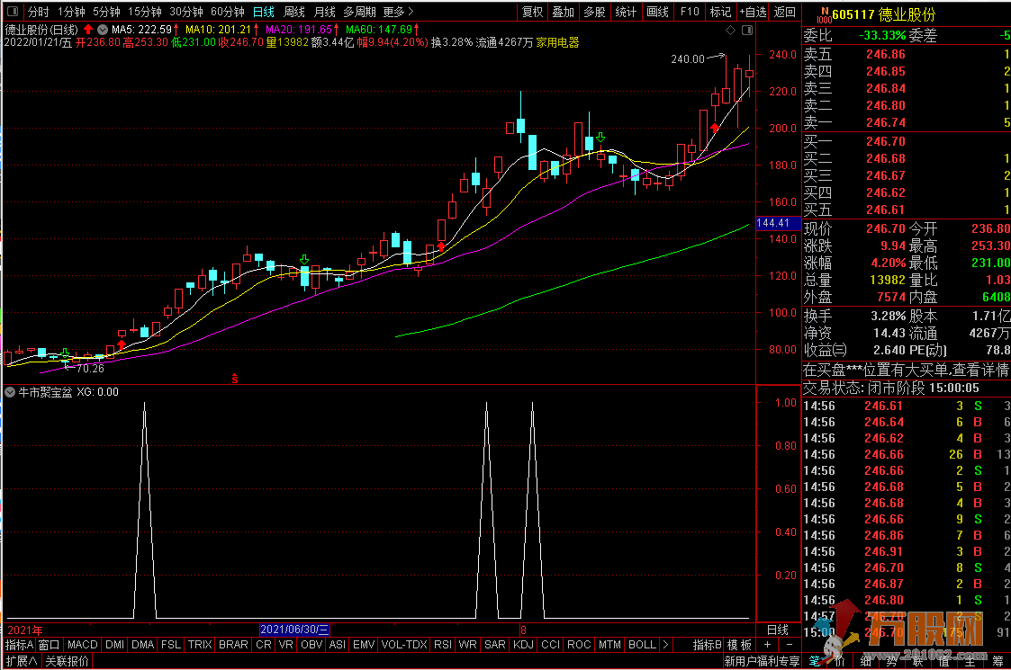The image size is (1011, 670).
Task: Click the green down-arrow signal near 120
Action: click(303, 260)
